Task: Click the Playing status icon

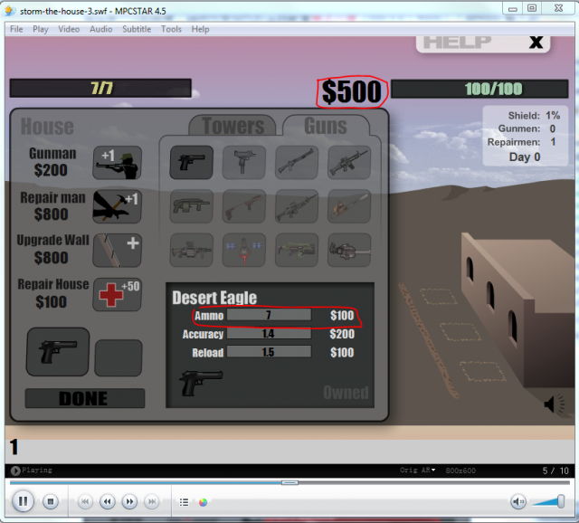Action: tap(15, 471)
